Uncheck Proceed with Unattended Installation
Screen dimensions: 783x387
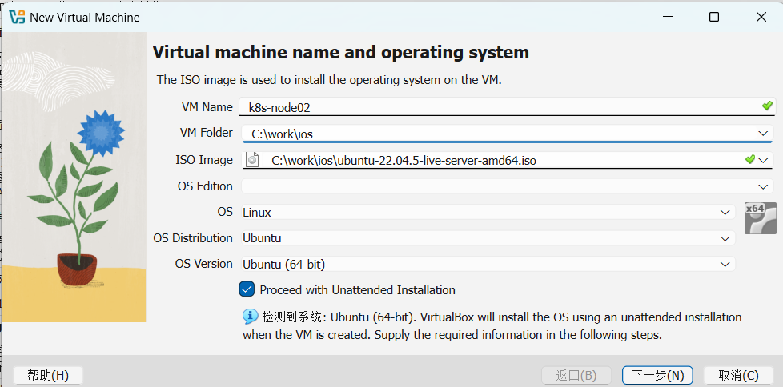coord(247,289)
